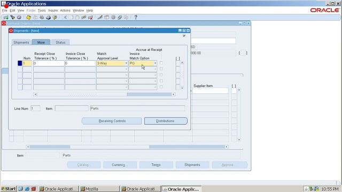Click right arrow of Purchase Orders horizontal scrollbar

pyautogui.click(x=227, y=147)
